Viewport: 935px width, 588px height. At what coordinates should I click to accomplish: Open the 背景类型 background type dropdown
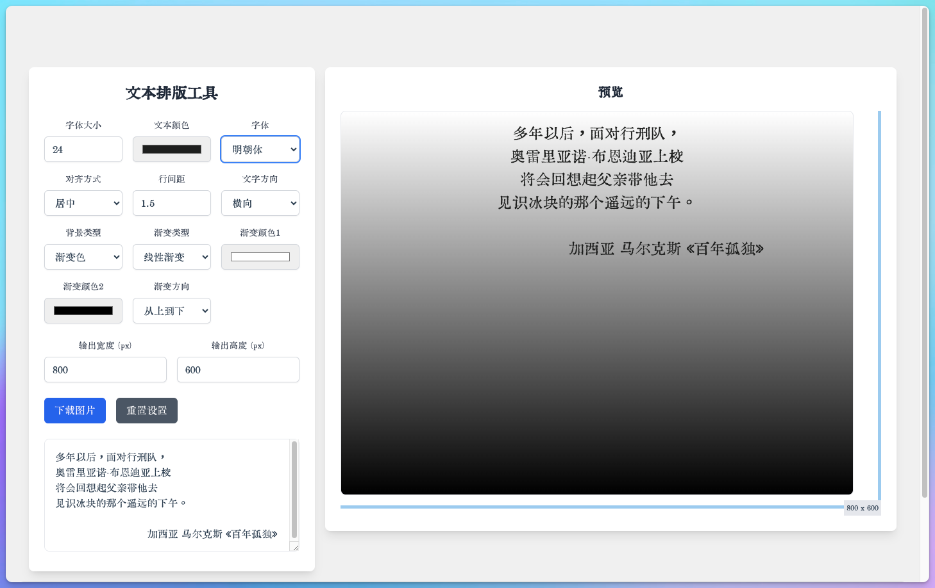click(x=83, y=257)
